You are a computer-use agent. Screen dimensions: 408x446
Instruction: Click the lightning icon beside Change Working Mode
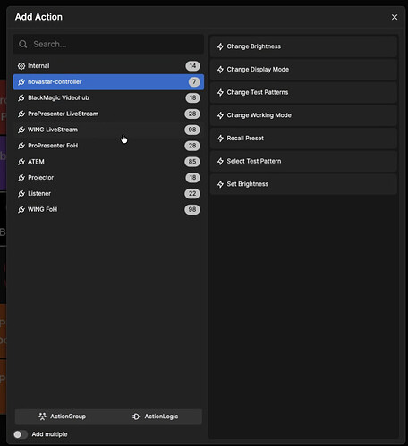tap(220, 115)
